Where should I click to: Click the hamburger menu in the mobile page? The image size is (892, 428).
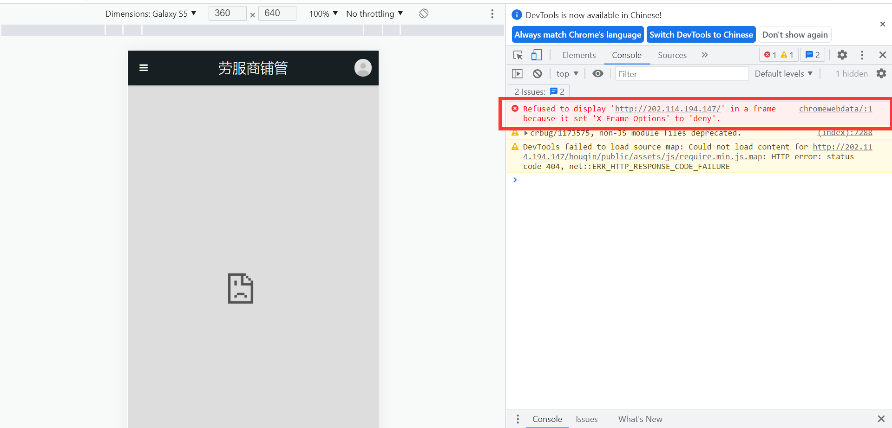144,68
